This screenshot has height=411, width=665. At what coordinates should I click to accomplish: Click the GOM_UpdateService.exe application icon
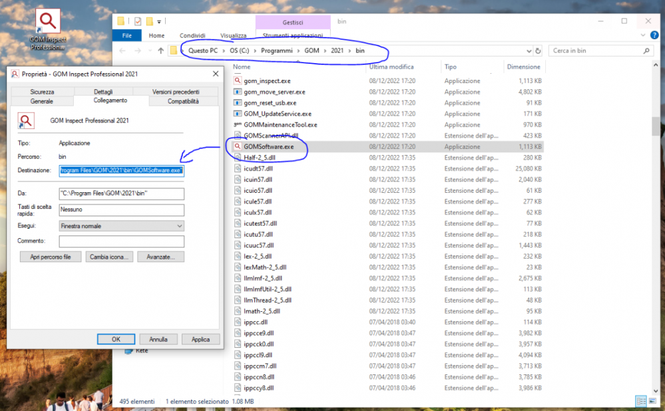pyautogui.click(x=236, y=113)
